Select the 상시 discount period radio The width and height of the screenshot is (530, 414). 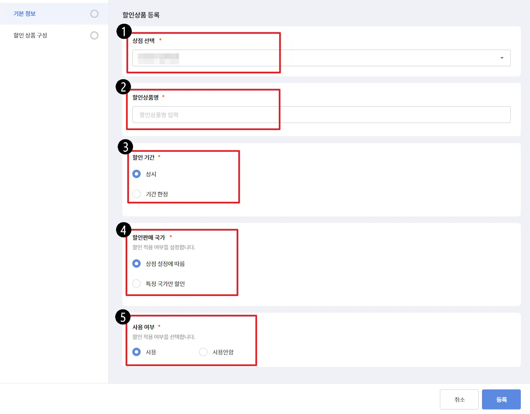(136, 174)
